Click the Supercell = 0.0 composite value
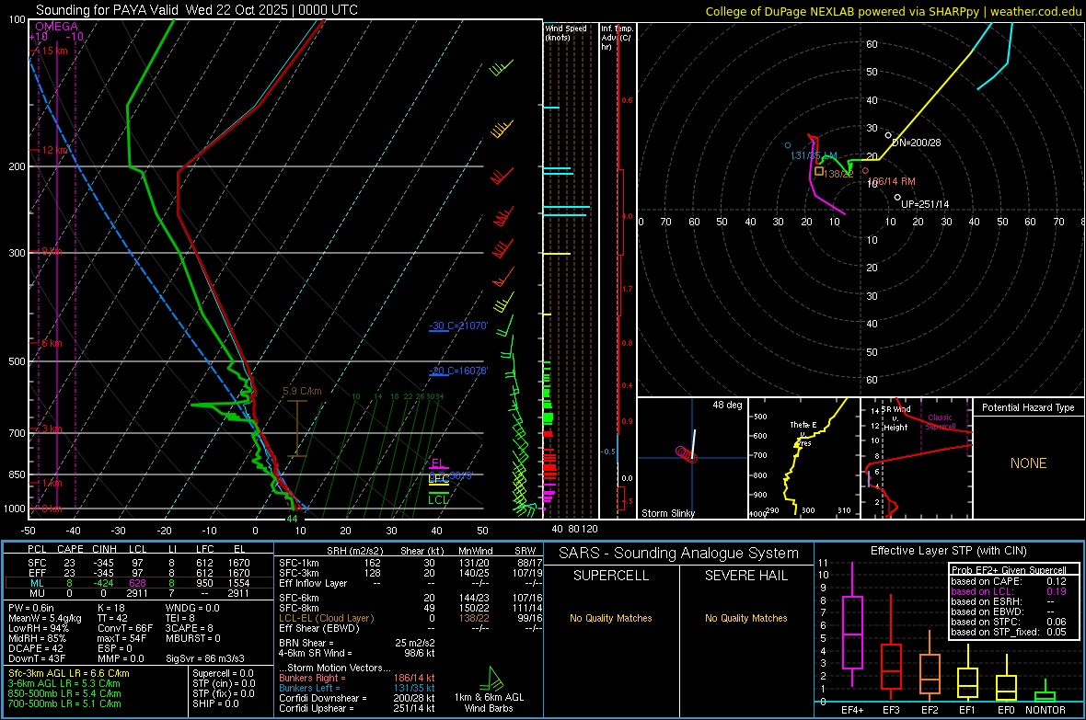The image size is (1086, 720). click(x=223, y=673)
